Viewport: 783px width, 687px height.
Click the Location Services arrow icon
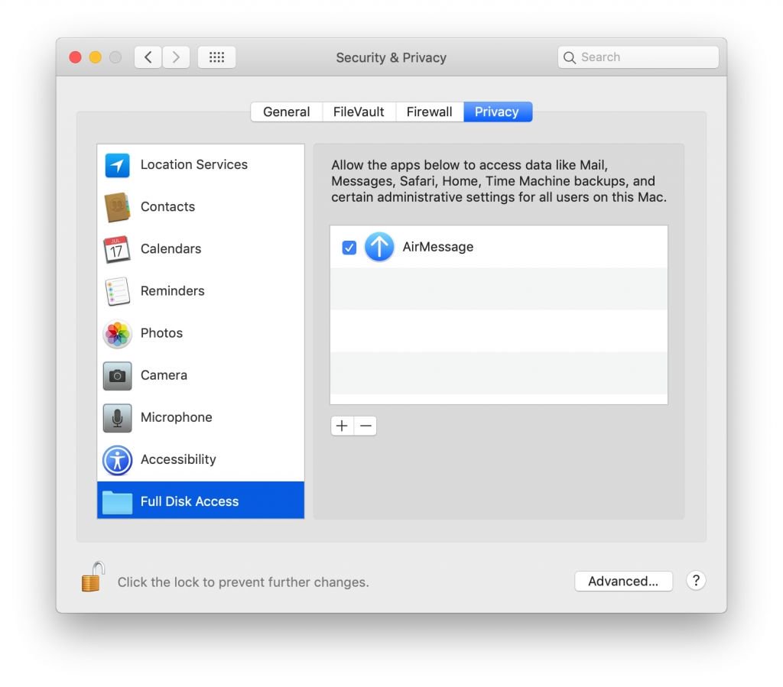click(x=117, y=165)
